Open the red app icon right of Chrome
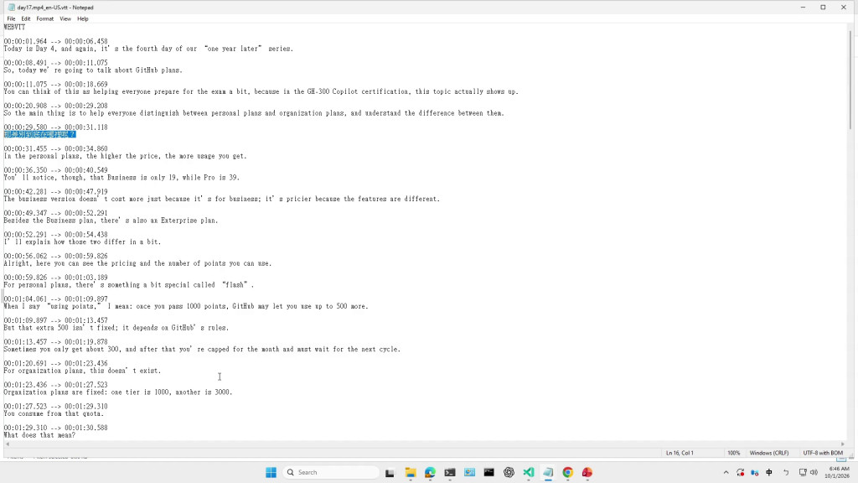858x483 pixels. [x=587, y=473]
